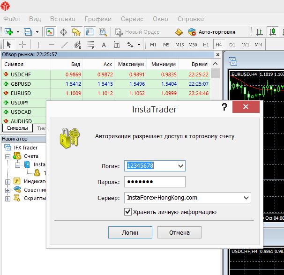284x275 pixels.
Task: Switch to the H4 timeframe
Action: pos(218,45)
